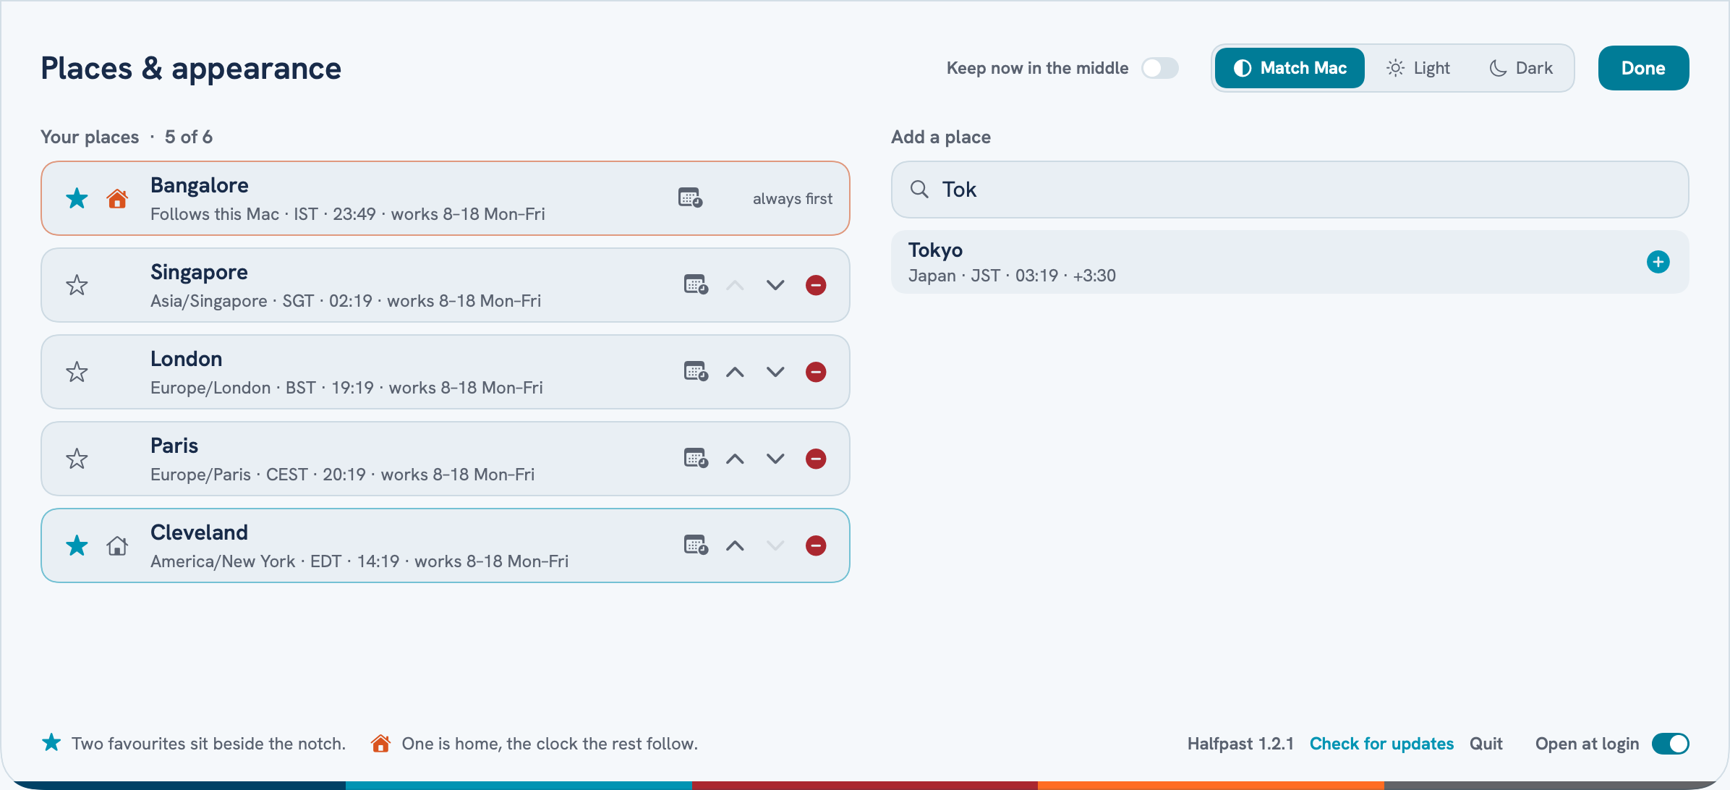Click the Done button
The height and width of the screenshot is (790, 1730).
[x=1643, y=68]
